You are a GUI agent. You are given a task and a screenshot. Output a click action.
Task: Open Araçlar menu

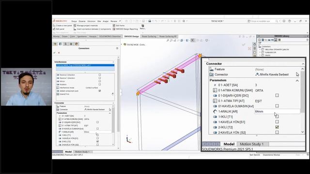pyautogui.click(x=106, y=21)
